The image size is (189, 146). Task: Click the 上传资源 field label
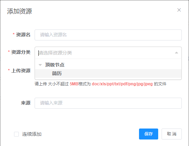[21, 71]
